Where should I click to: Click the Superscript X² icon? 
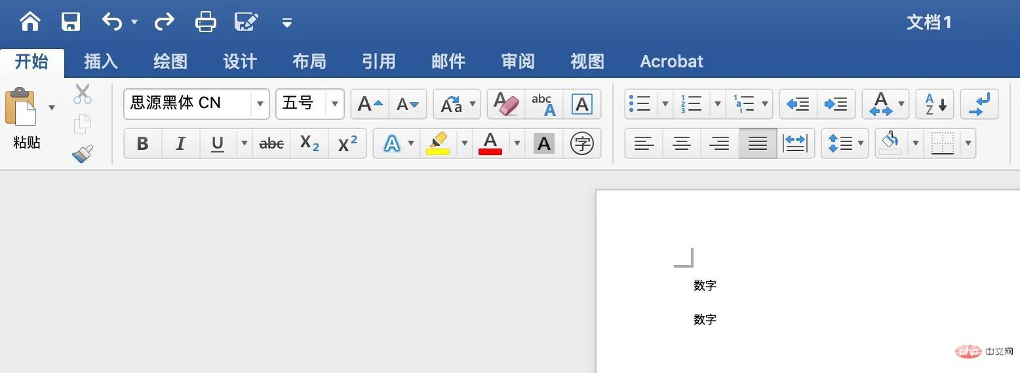coord(347,143)
